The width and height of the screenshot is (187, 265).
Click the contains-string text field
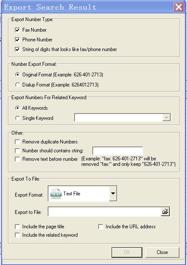coord(118,151)
